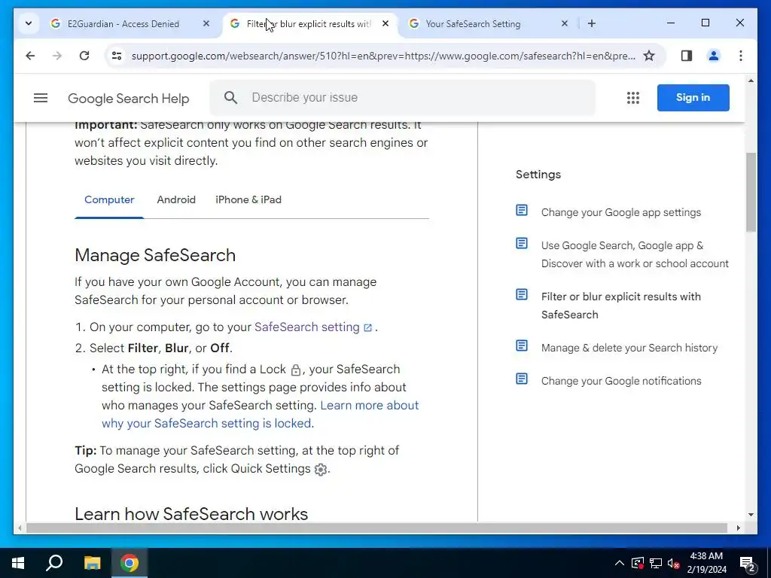Click the network icon in system tray
The width and height of the screenshot is (771, 578).
656,563
